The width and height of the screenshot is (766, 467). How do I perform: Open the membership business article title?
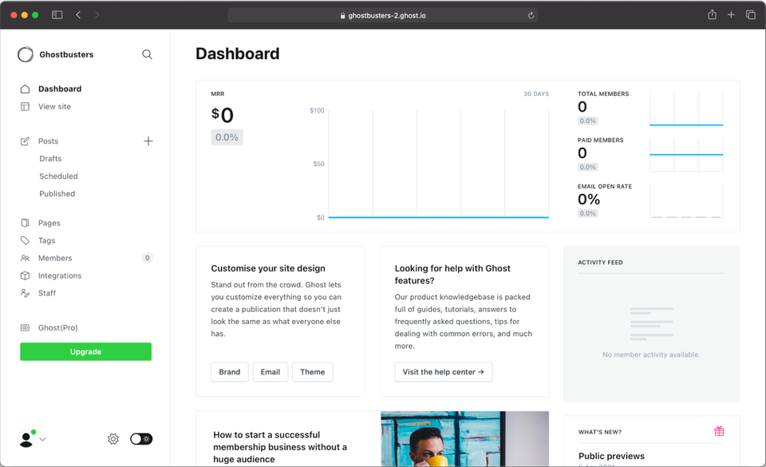280,447
